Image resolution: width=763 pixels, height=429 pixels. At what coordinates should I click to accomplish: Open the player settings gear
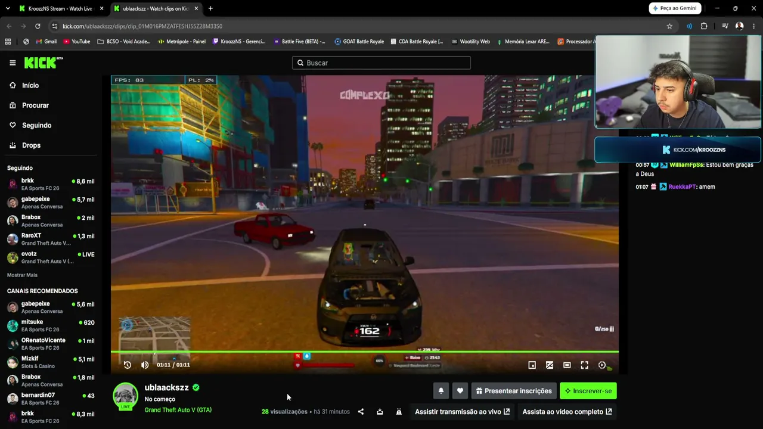[x=602, y=365]
